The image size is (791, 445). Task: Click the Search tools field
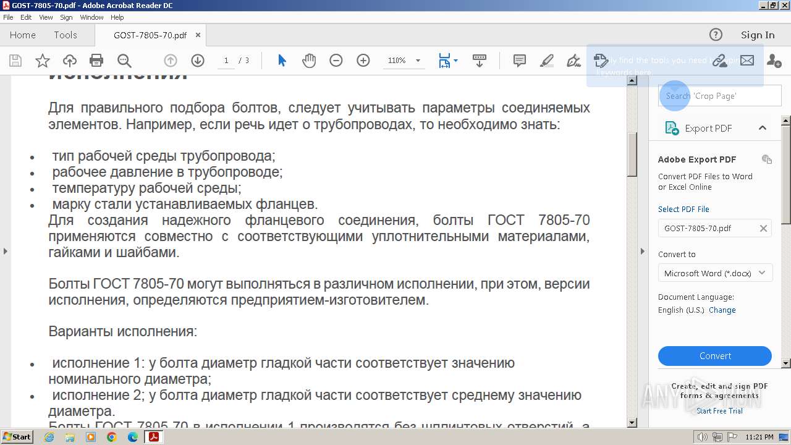(x=720, y=96)
